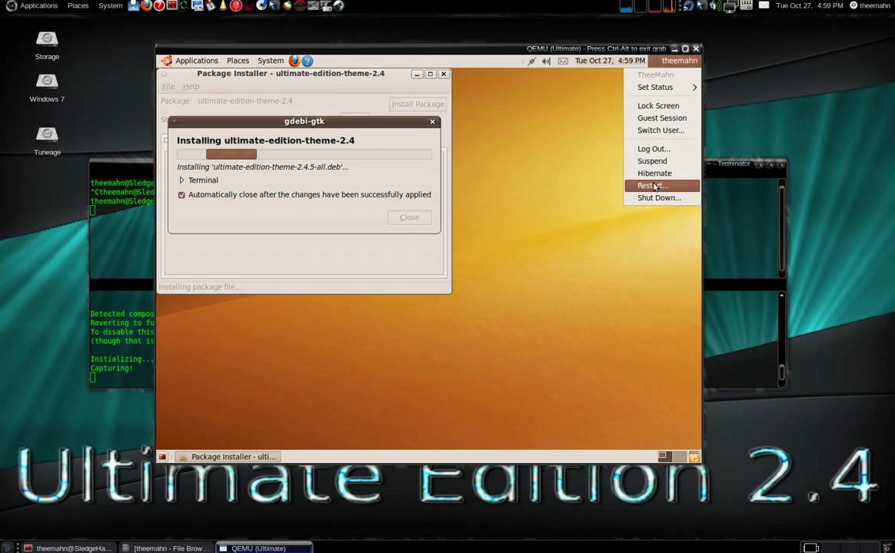
Task: Open the theemahn user menu on host panel
Action: [870, 5]
